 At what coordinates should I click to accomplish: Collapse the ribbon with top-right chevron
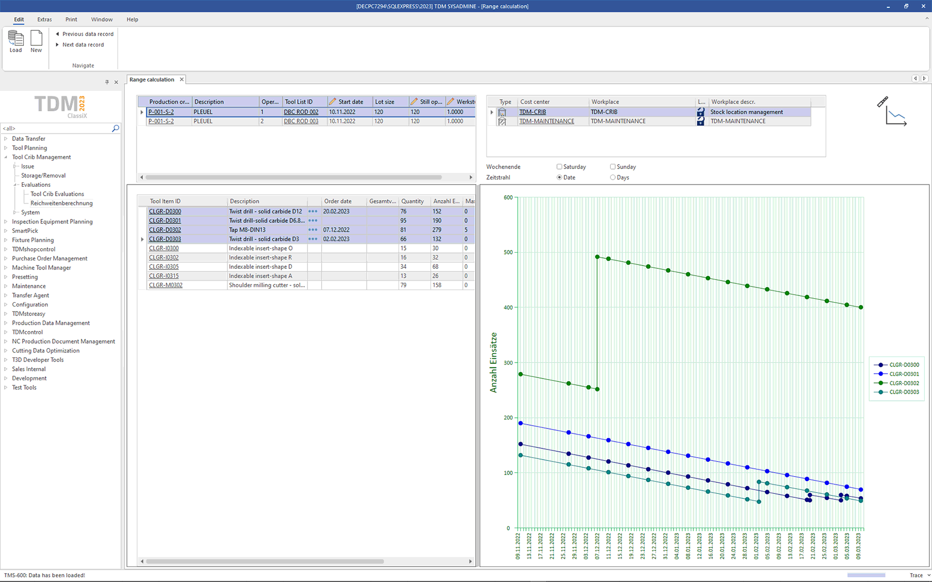pyautogui.click(x=926, y=19)
